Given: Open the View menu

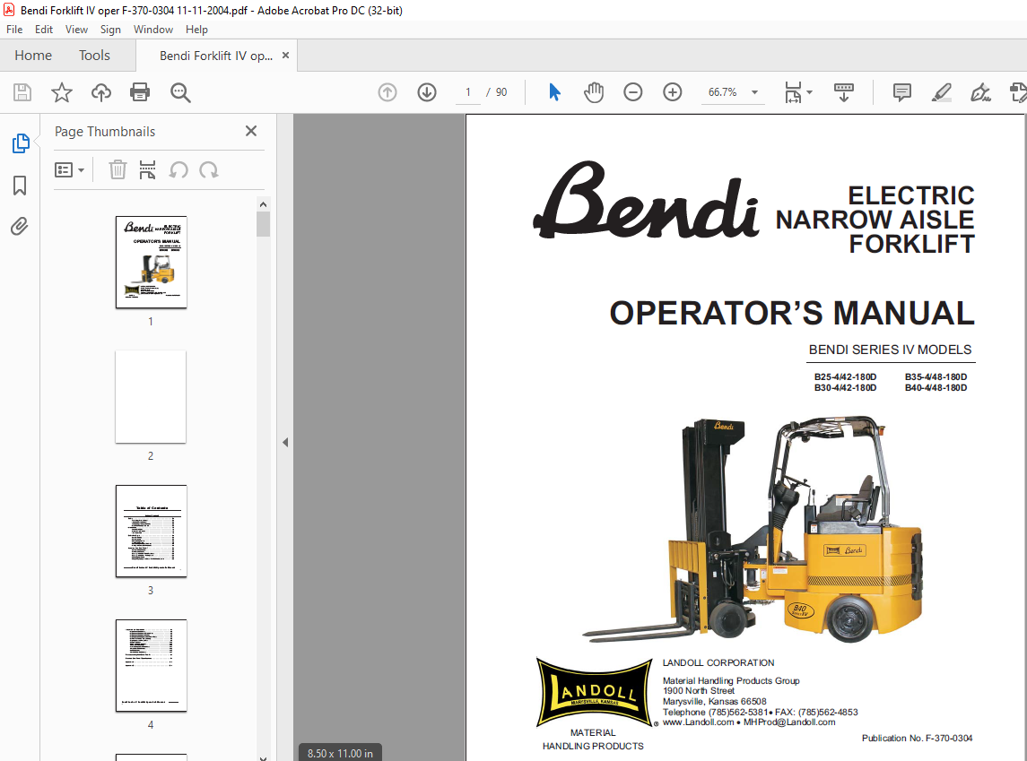Looking at the screenshot, I should (76, 30).
